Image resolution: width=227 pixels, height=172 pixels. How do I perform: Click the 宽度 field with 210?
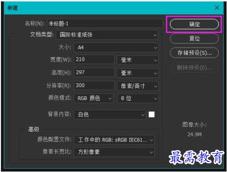point(94,59)
